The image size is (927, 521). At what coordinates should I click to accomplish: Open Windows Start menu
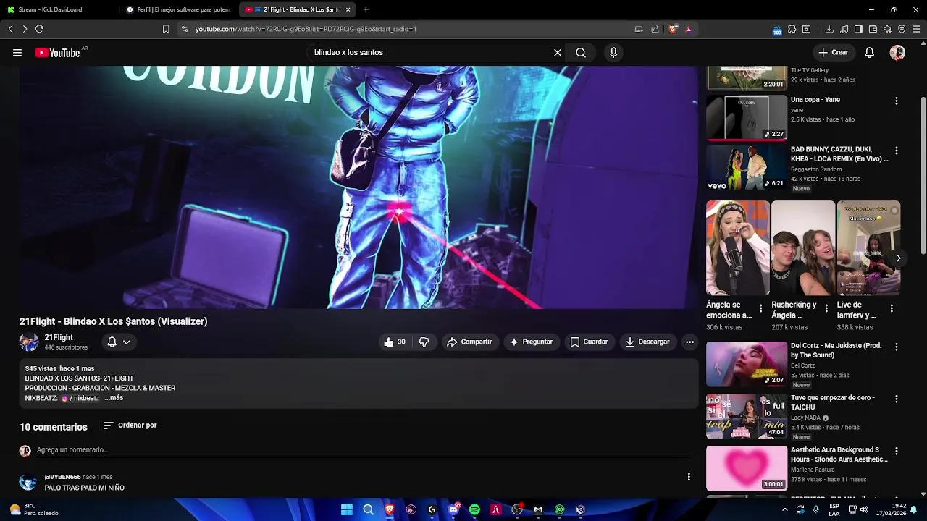point(347,510)
